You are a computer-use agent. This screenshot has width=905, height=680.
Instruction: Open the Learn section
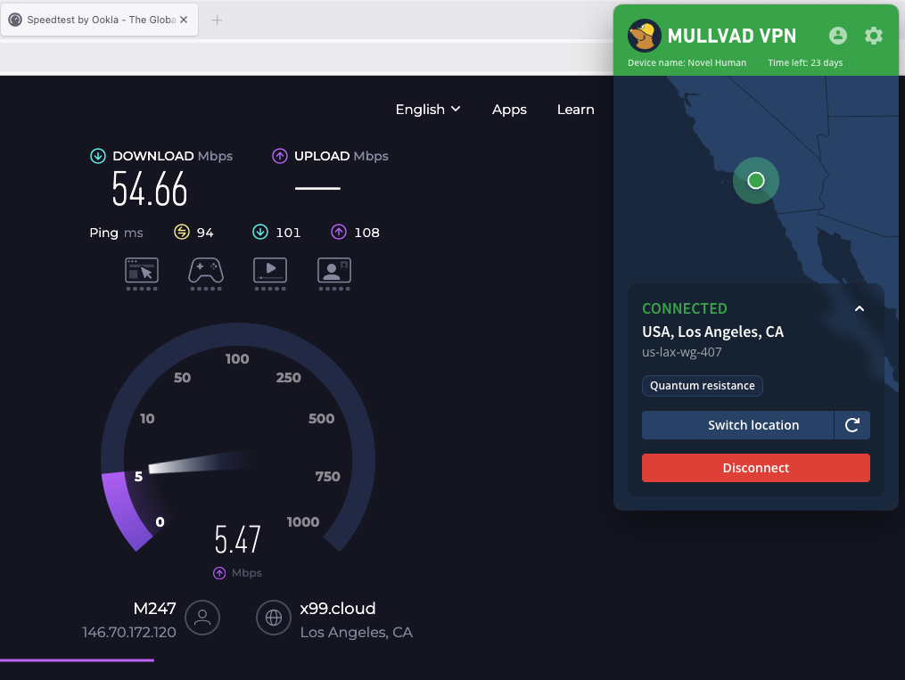(575, 109)
